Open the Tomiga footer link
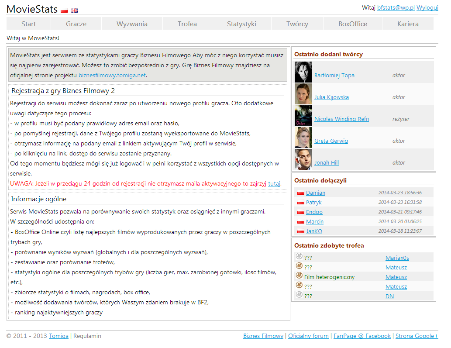 pyautogui.click(x=59, y=336)
